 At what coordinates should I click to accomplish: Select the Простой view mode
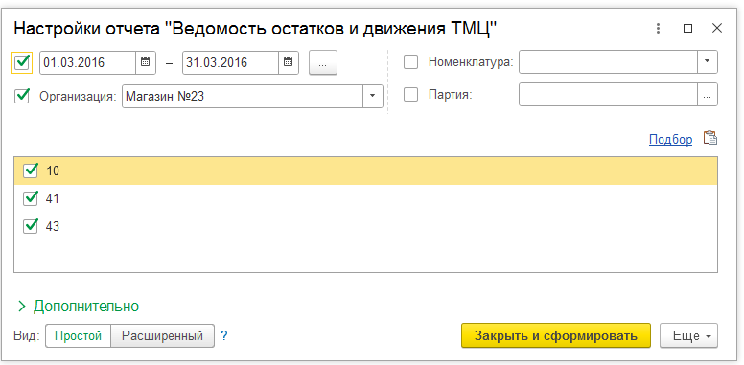(79, 336)
